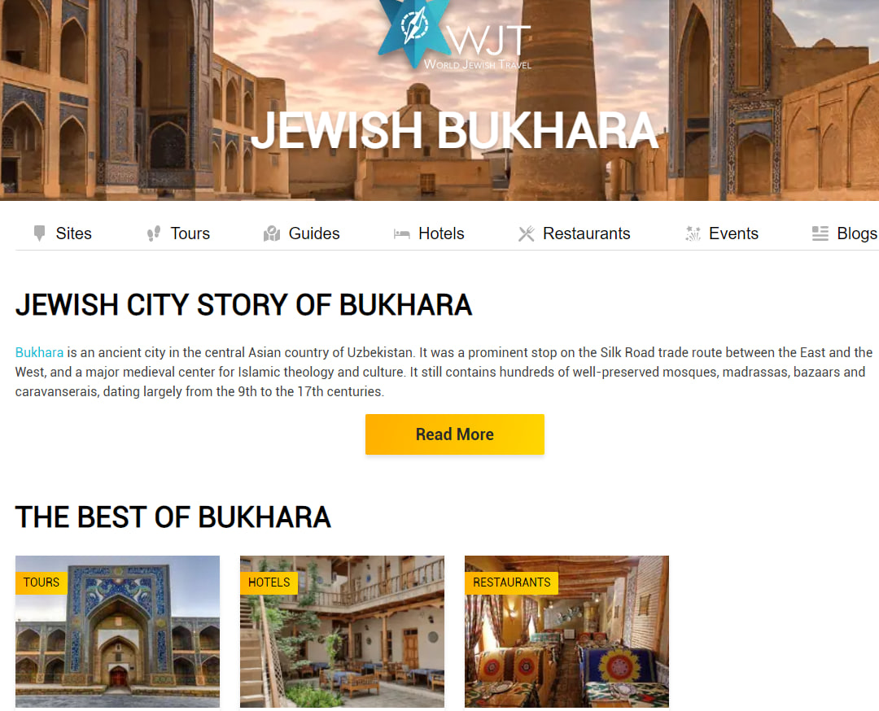Click the WJT star compass logo
This screenshot has width=879, height=711.
point(413,32)
